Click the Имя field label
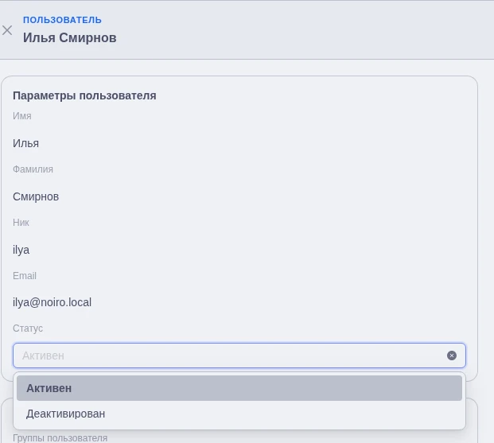The width and height of the screenshot is (494, 443). pos(22,116)
